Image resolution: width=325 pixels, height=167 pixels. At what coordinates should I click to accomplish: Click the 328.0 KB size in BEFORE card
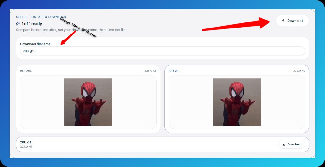[150, 71]
